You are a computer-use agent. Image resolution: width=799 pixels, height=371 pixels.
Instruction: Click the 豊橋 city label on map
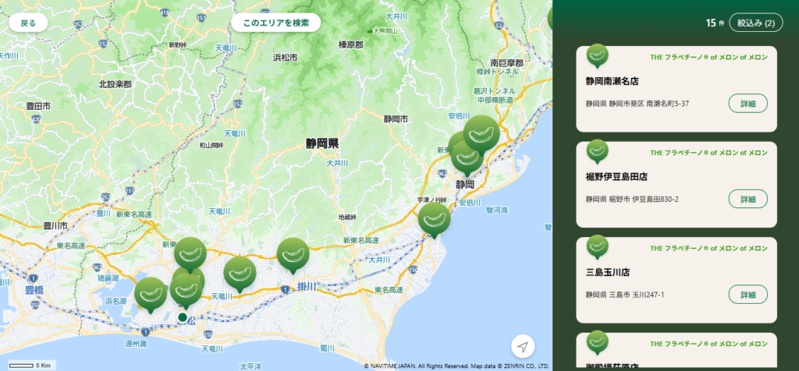(34, 290)
